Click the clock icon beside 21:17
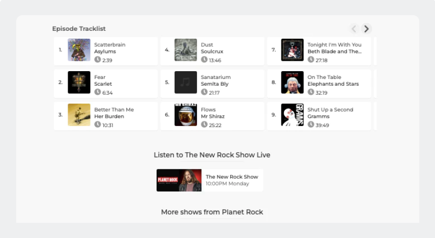The image size is (435, 238). pyautogui.click(x=204, y=93)
